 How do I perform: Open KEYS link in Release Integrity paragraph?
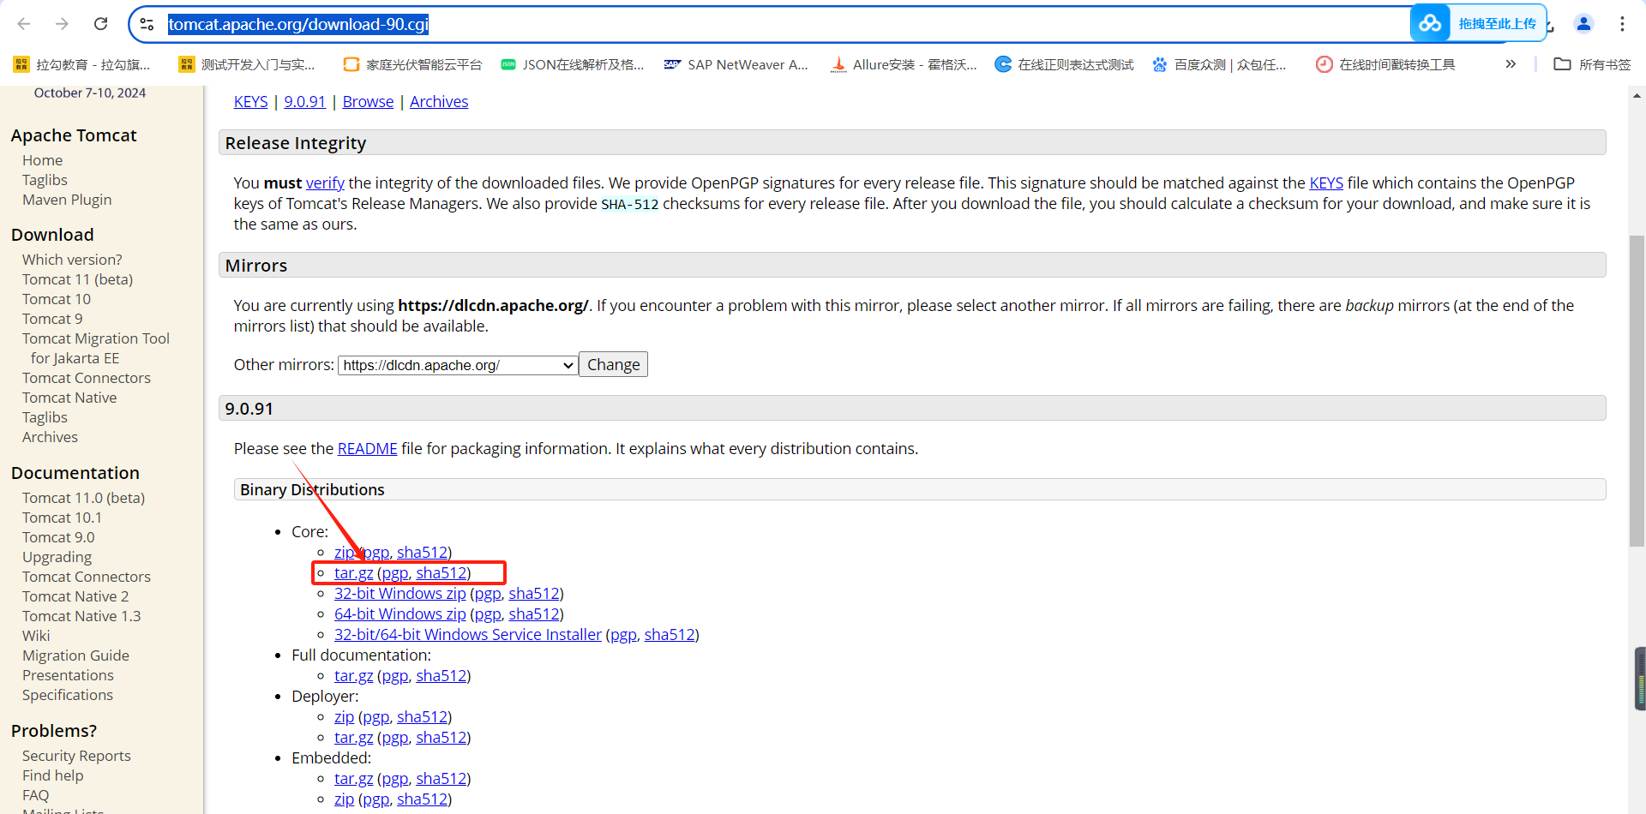point(1326,183)
